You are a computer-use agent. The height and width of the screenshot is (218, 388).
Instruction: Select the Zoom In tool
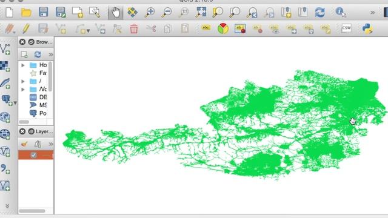[150, 12]
